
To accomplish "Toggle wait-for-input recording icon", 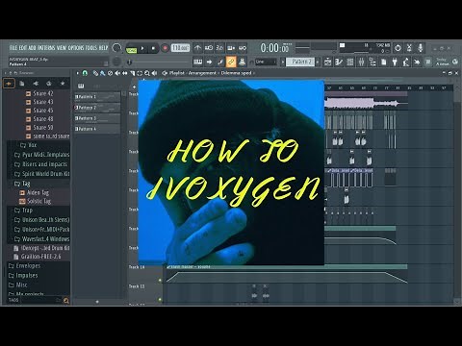I will [x=209, y=48].
